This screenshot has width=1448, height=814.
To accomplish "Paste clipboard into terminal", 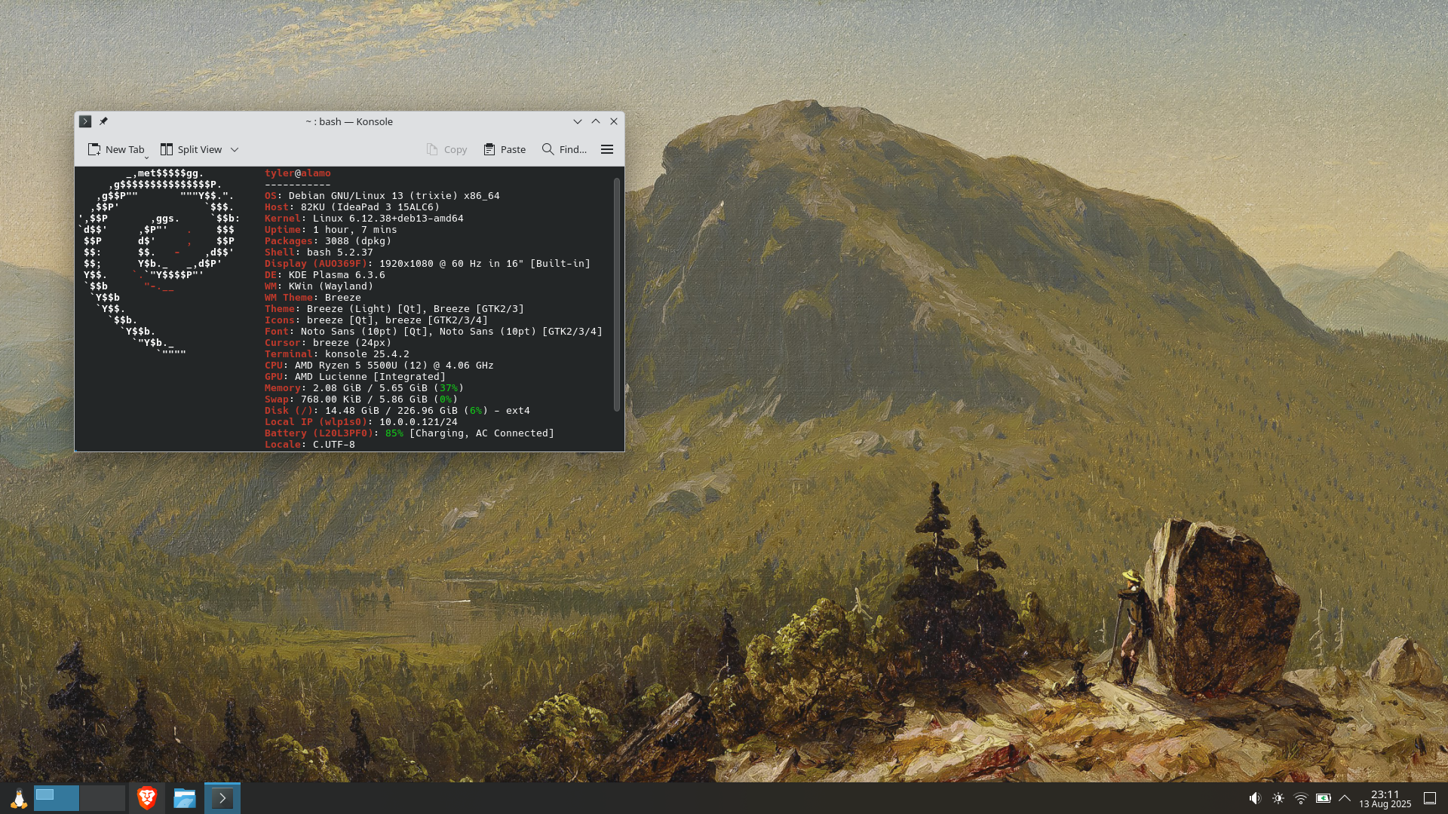I will click(505, 149).
